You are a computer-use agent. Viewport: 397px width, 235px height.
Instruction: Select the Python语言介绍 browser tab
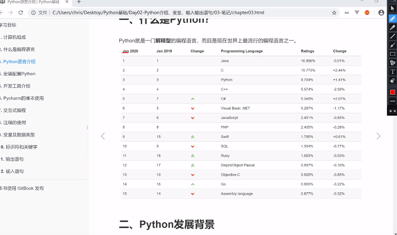point(33,2)
